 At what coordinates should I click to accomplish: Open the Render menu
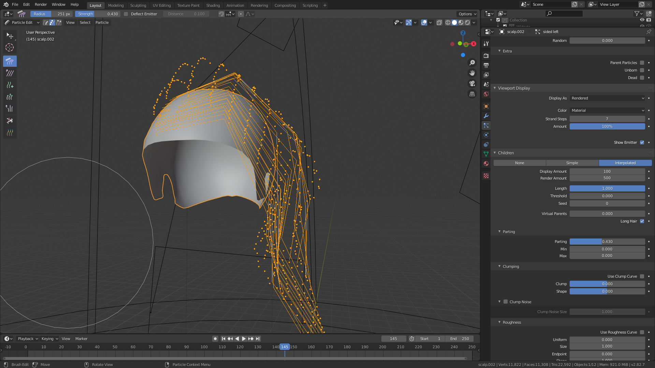pos(41,4)
